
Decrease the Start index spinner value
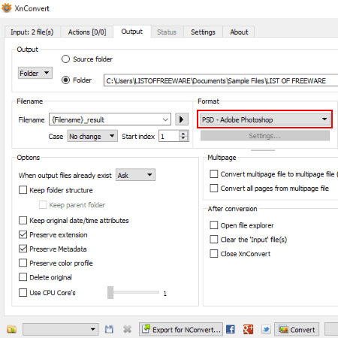pyautogui.click(x=183, y=139)
